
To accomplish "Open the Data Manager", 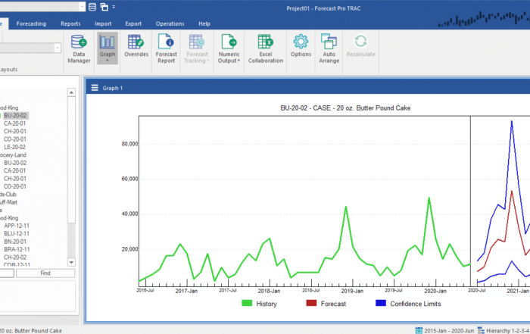I will (79, 48).
